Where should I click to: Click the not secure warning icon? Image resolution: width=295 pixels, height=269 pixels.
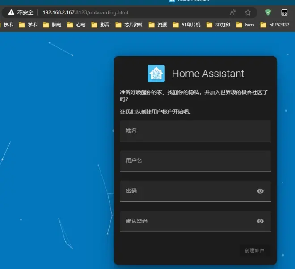[x=11, y=12]
